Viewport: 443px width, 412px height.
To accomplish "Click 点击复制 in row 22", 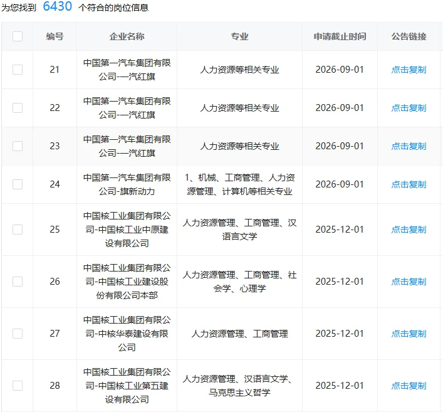I will [409, 108].
